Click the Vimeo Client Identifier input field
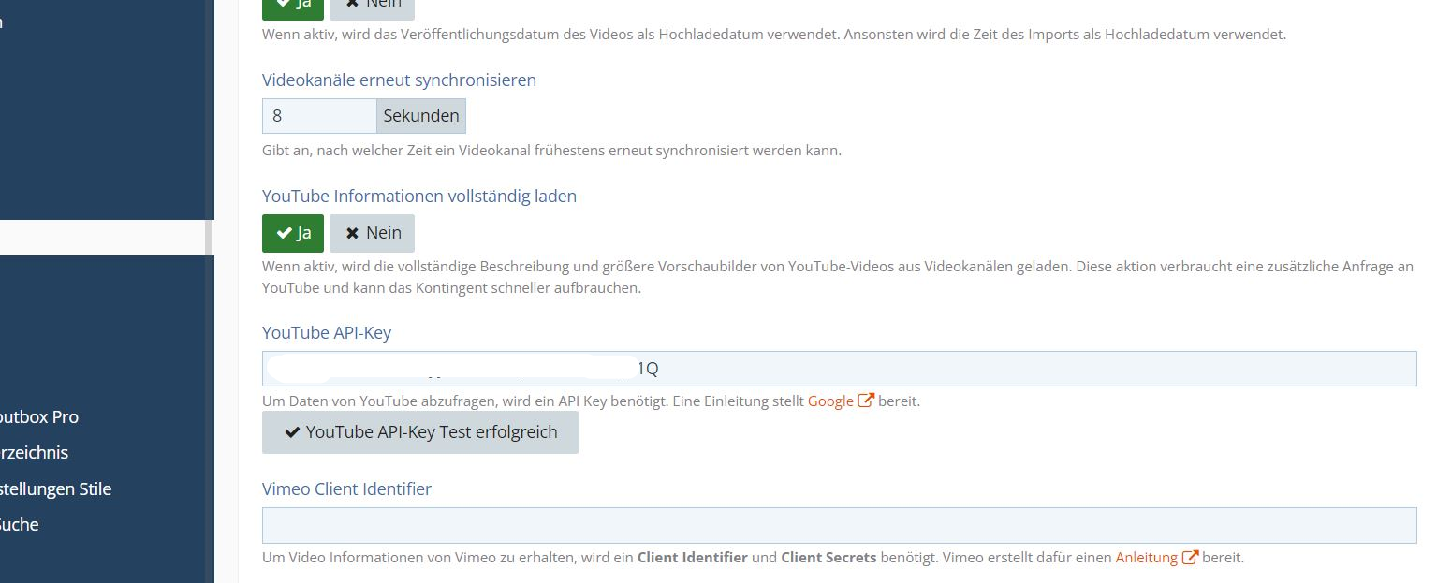 839,525
